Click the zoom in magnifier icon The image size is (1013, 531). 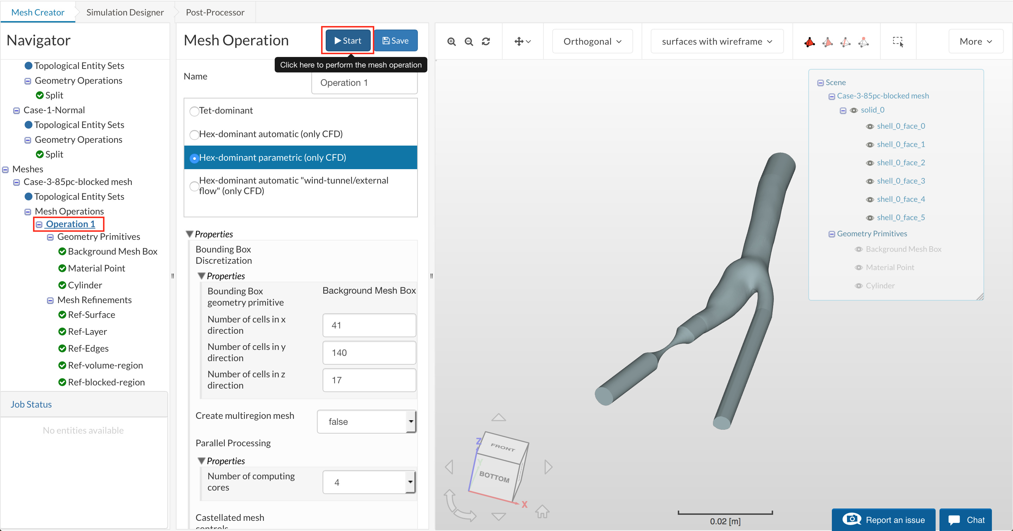(451, 41)
